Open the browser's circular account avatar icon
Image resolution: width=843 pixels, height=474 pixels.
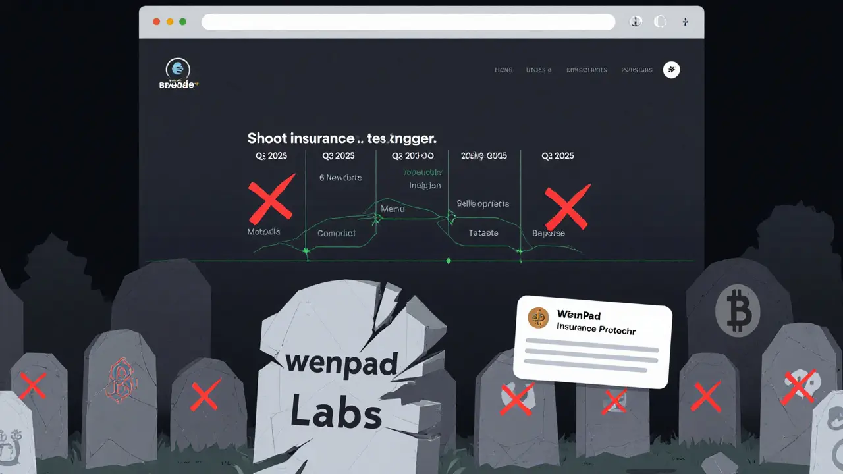point(660,21)
